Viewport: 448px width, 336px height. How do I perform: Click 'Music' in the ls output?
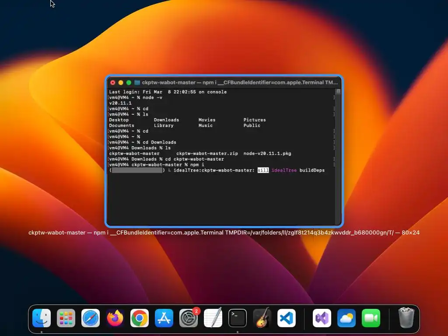(x=206, y=126)
